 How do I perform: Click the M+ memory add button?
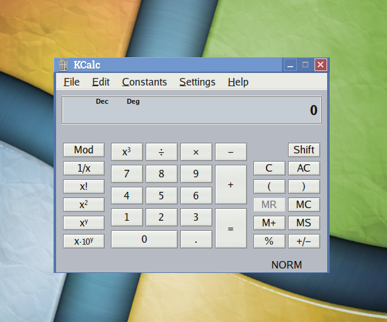[269, 223]
